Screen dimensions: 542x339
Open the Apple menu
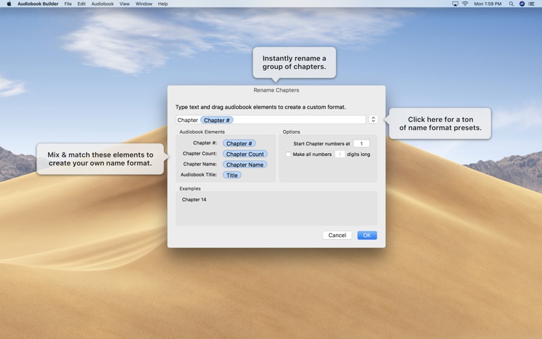9,4
